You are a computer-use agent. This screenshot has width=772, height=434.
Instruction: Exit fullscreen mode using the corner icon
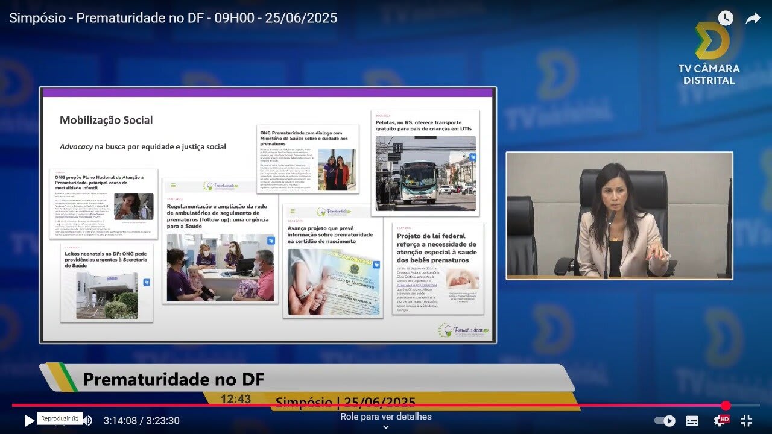pos(747,421)
